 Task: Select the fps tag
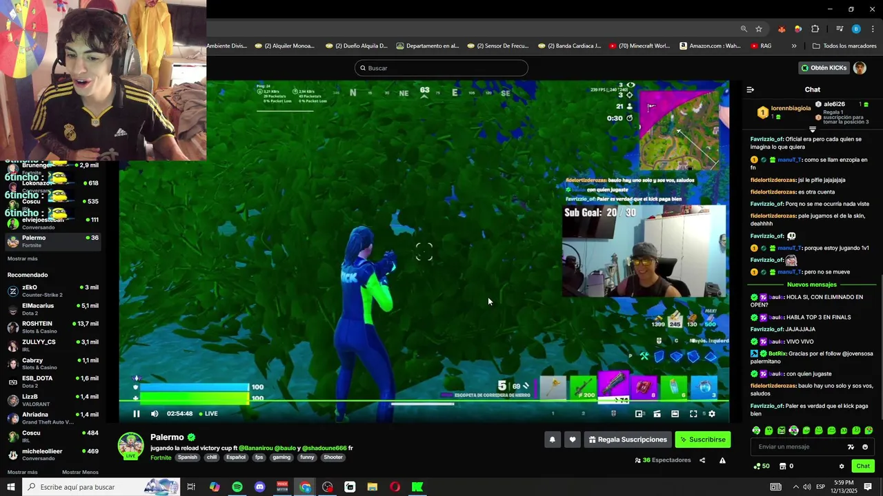(259, 457)
